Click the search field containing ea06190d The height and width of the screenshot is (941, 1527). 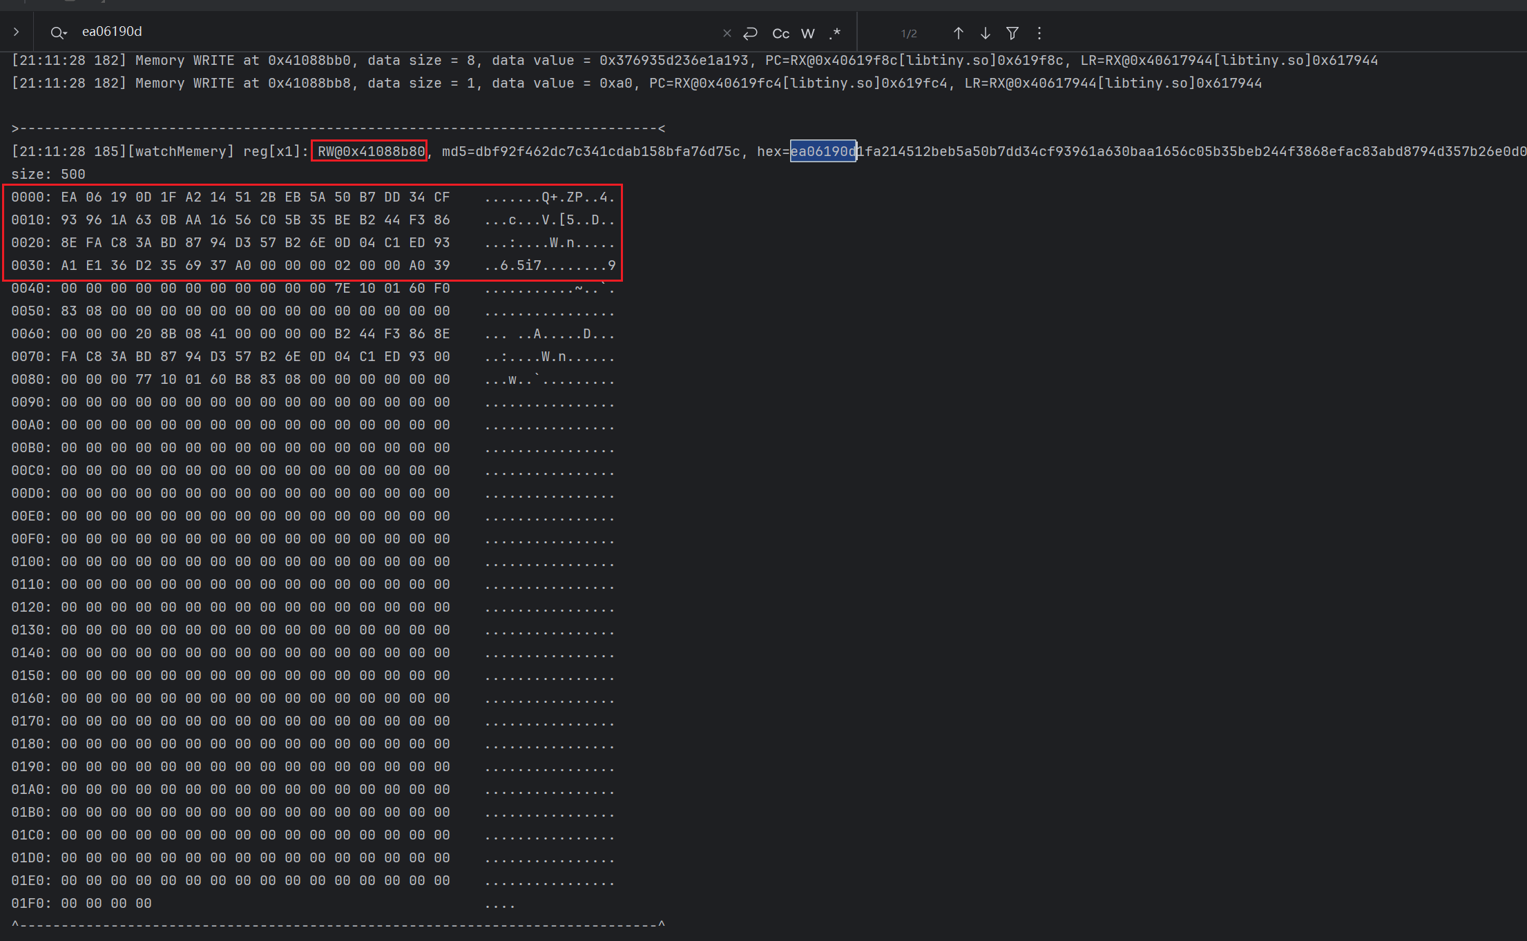coord(397,32)
